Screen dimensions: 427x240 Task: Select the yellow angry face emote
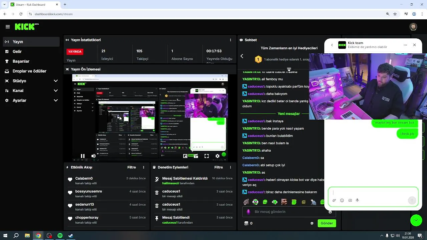[304, 202]
